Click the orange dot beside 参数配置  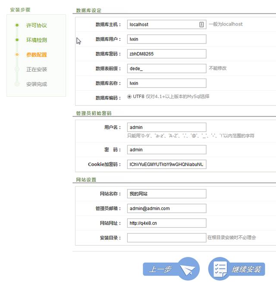[x=17, y=55]
